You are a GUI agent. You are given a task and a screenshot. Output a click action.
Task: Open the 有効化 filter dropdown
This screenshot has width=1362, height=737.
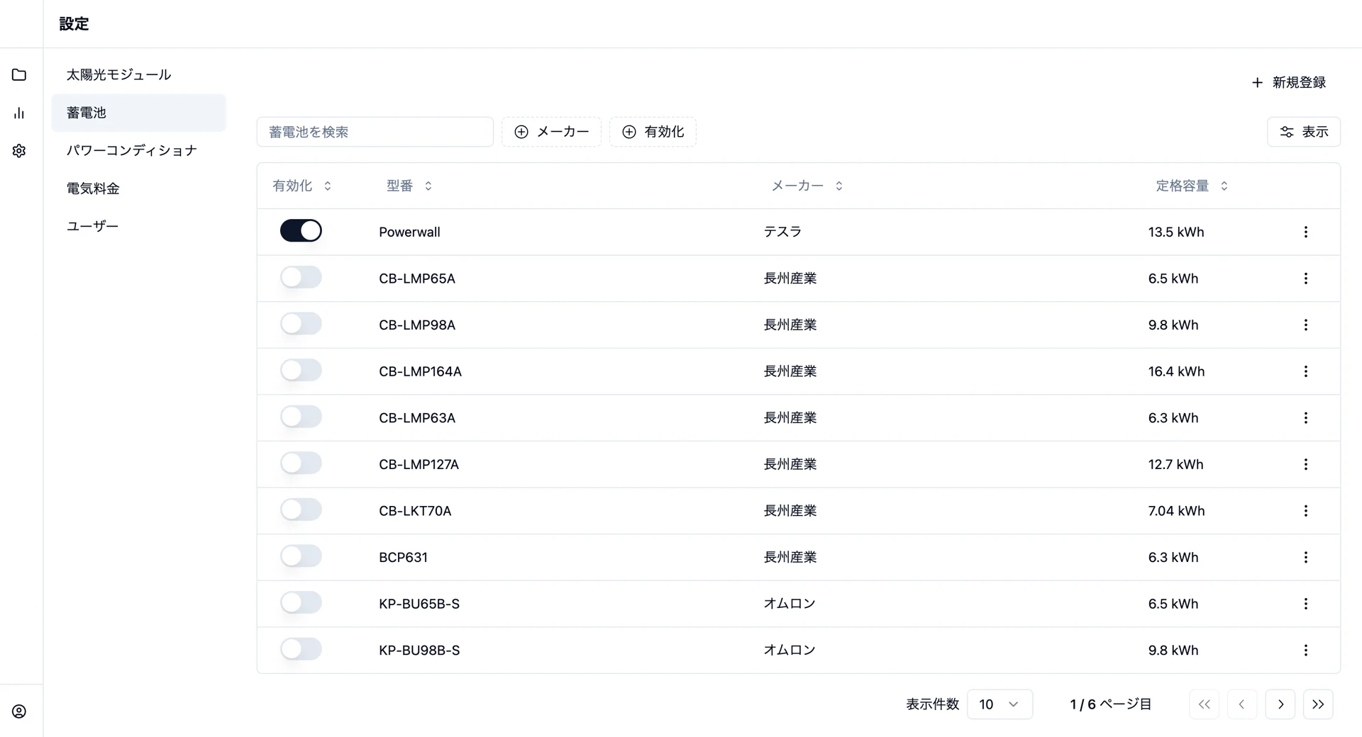pyautogui.click(x=653, y=132)
